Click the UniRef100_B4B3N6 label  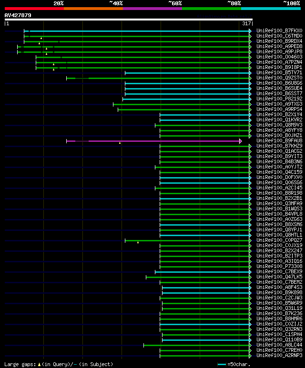pos(279,161)
